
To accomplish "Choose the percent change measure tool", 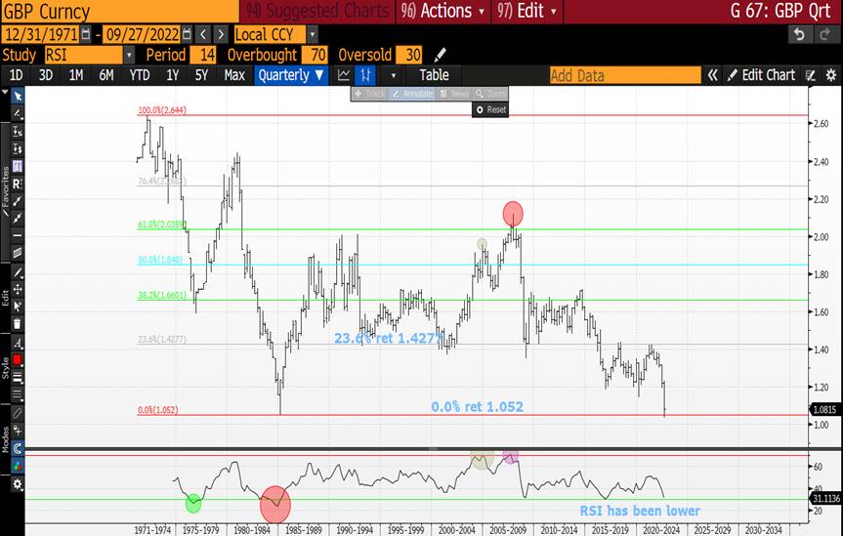I will (x=18, y=131).
